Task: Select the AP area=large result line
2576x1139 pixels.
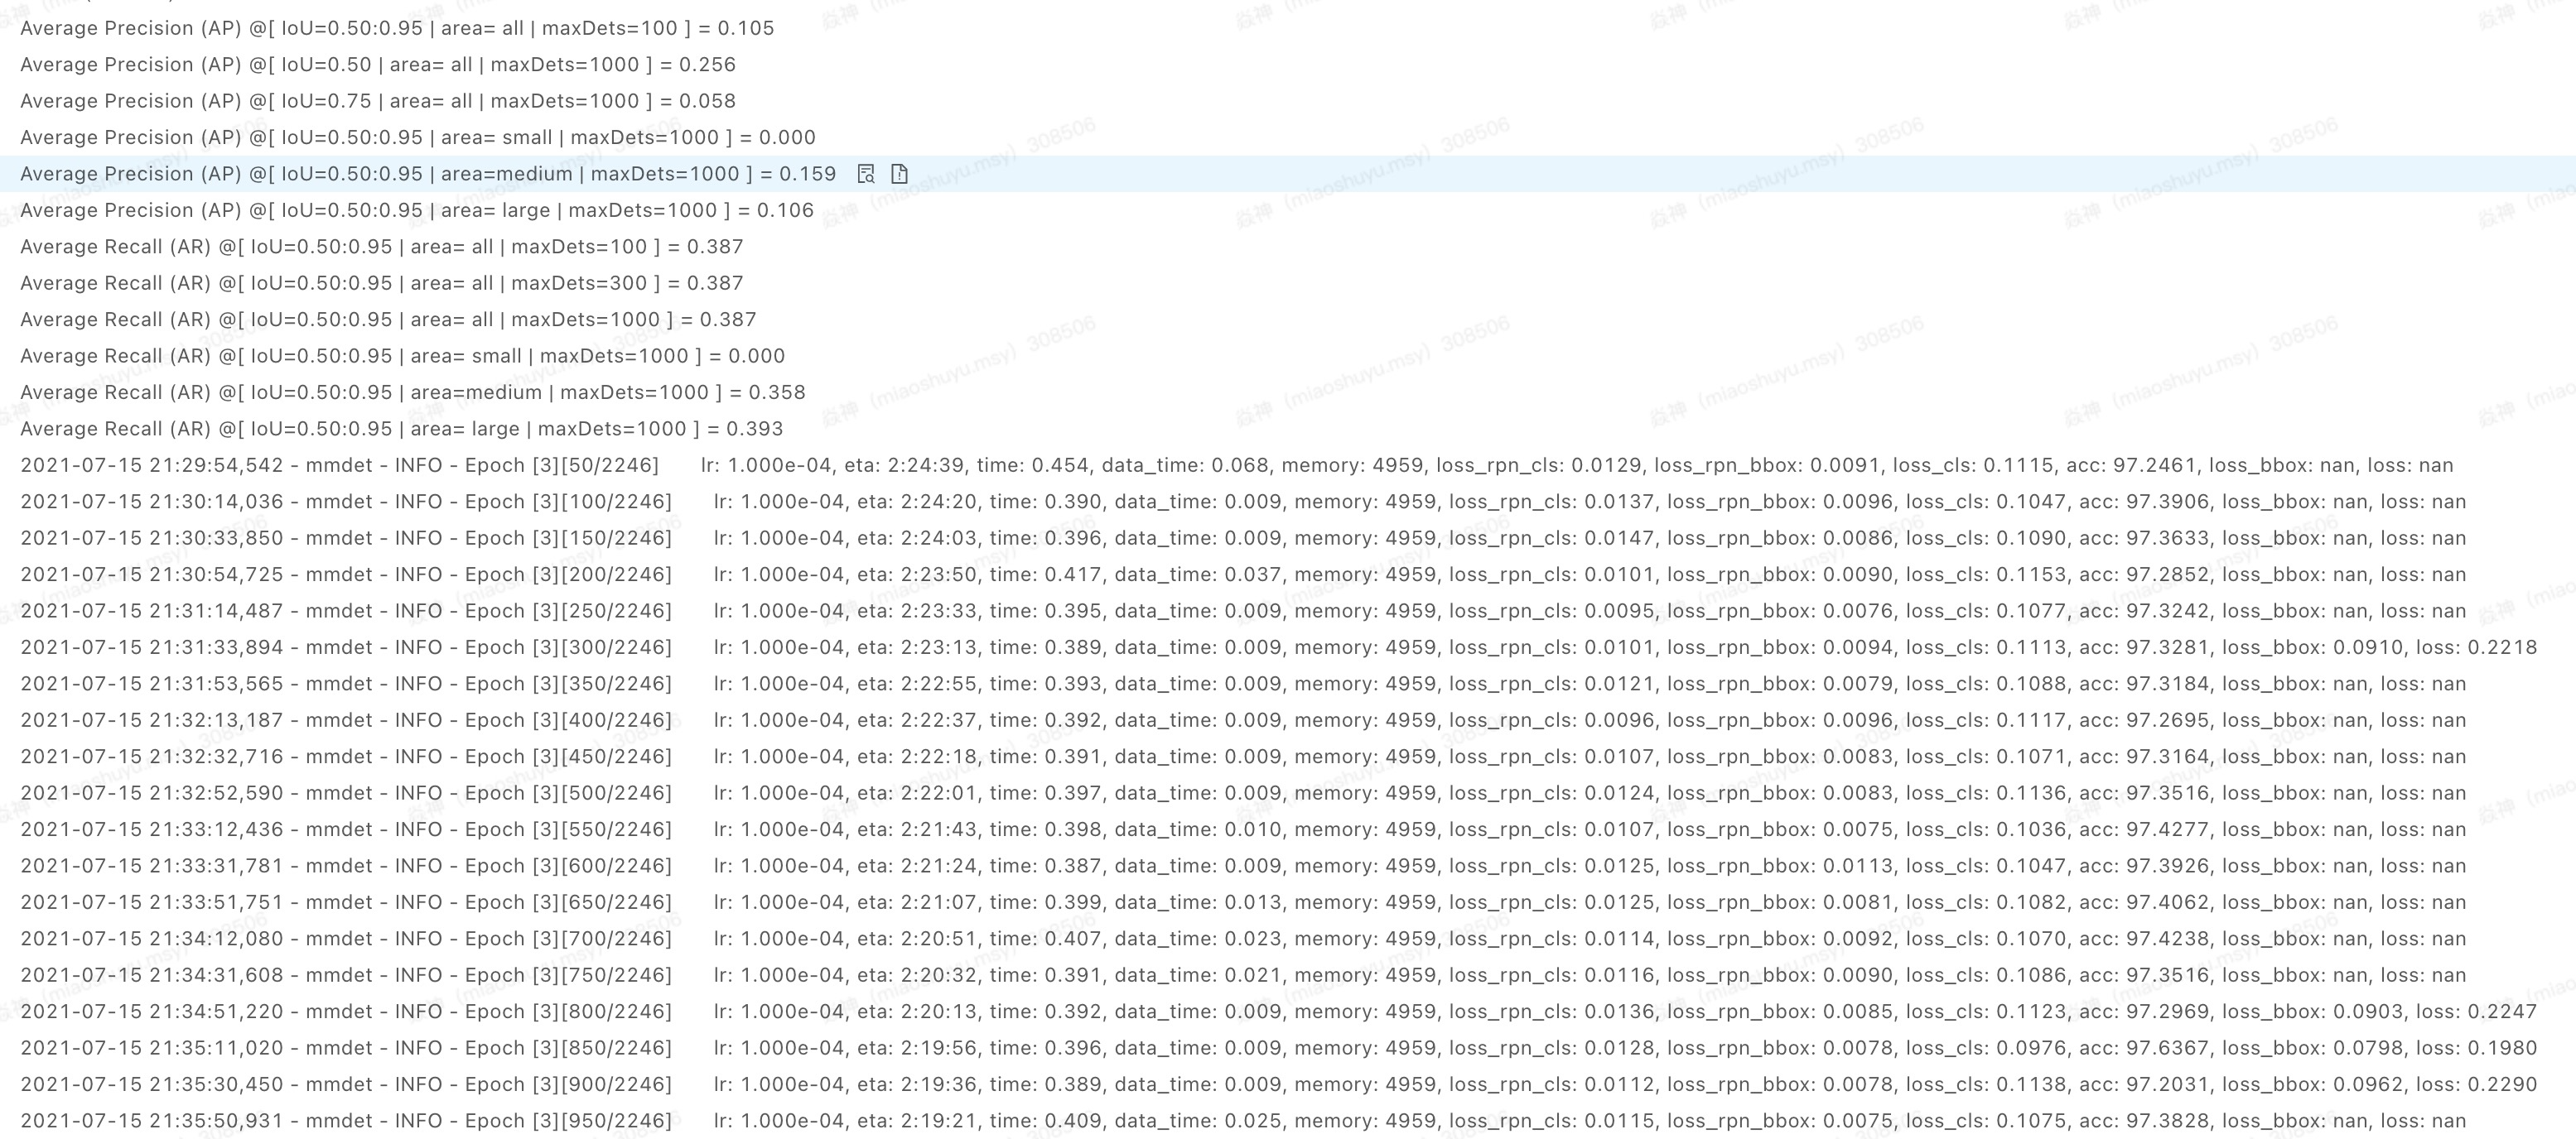Action: (x=414, y=209)
